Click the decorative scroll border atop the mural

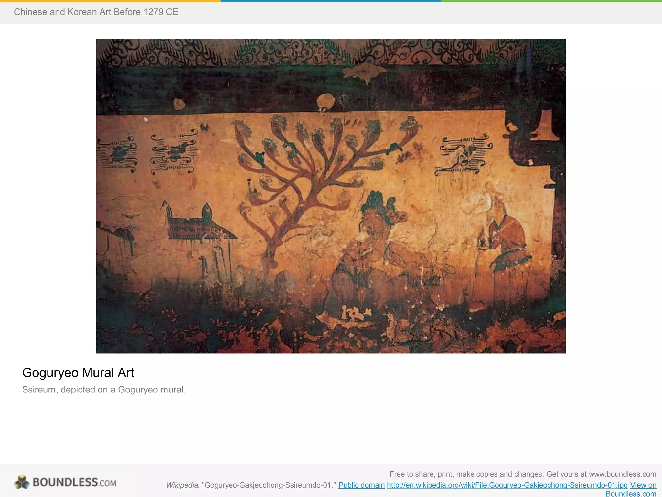tap(331, 52)
